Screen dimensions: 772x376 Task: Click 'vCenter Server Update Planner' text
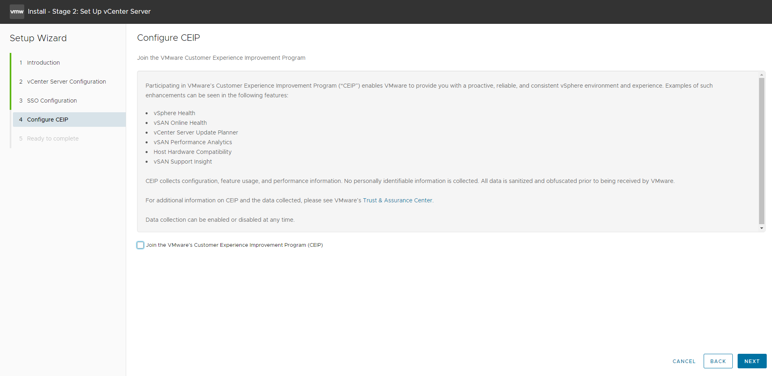point(196,132)
